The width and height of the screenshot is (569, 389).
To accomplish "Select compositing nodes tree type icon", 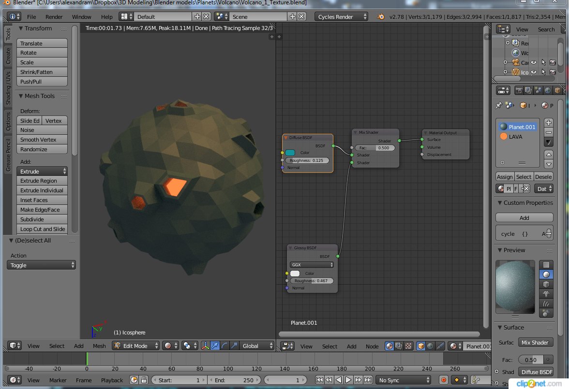I will click(399, 346).
